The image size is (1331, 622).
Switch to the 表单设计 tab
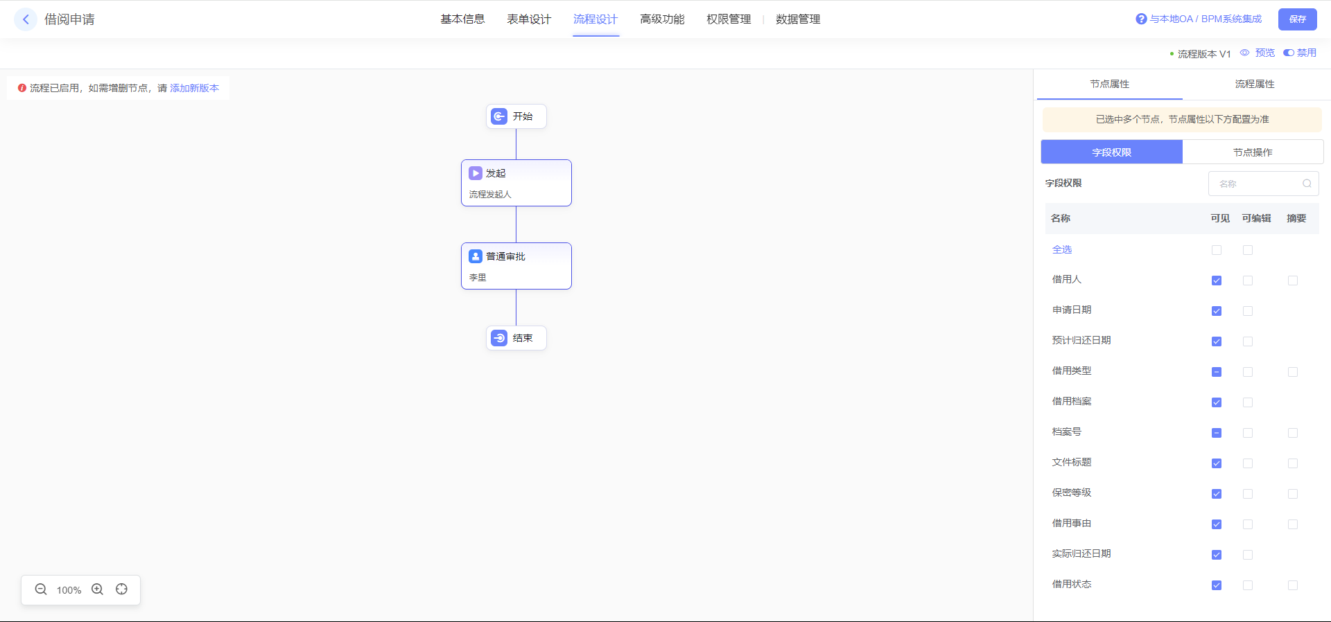click(529, 19)
